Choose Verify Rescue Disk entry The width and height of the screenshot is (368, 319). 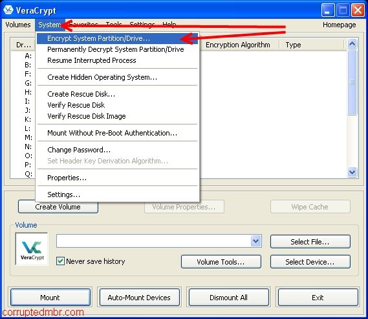click(x=117, y=105)
